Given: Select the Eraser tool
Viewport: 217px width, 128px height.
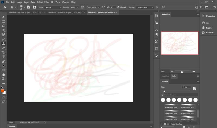Looking at the screenshot, I should click(4, 48).
